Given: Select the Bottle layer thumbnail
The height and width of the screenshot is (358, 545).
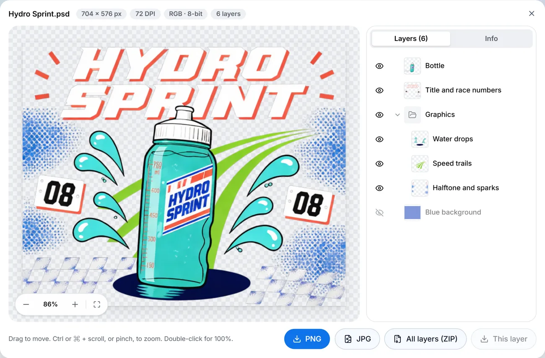Looking at the screenshot, I should (x=413, y=66).
